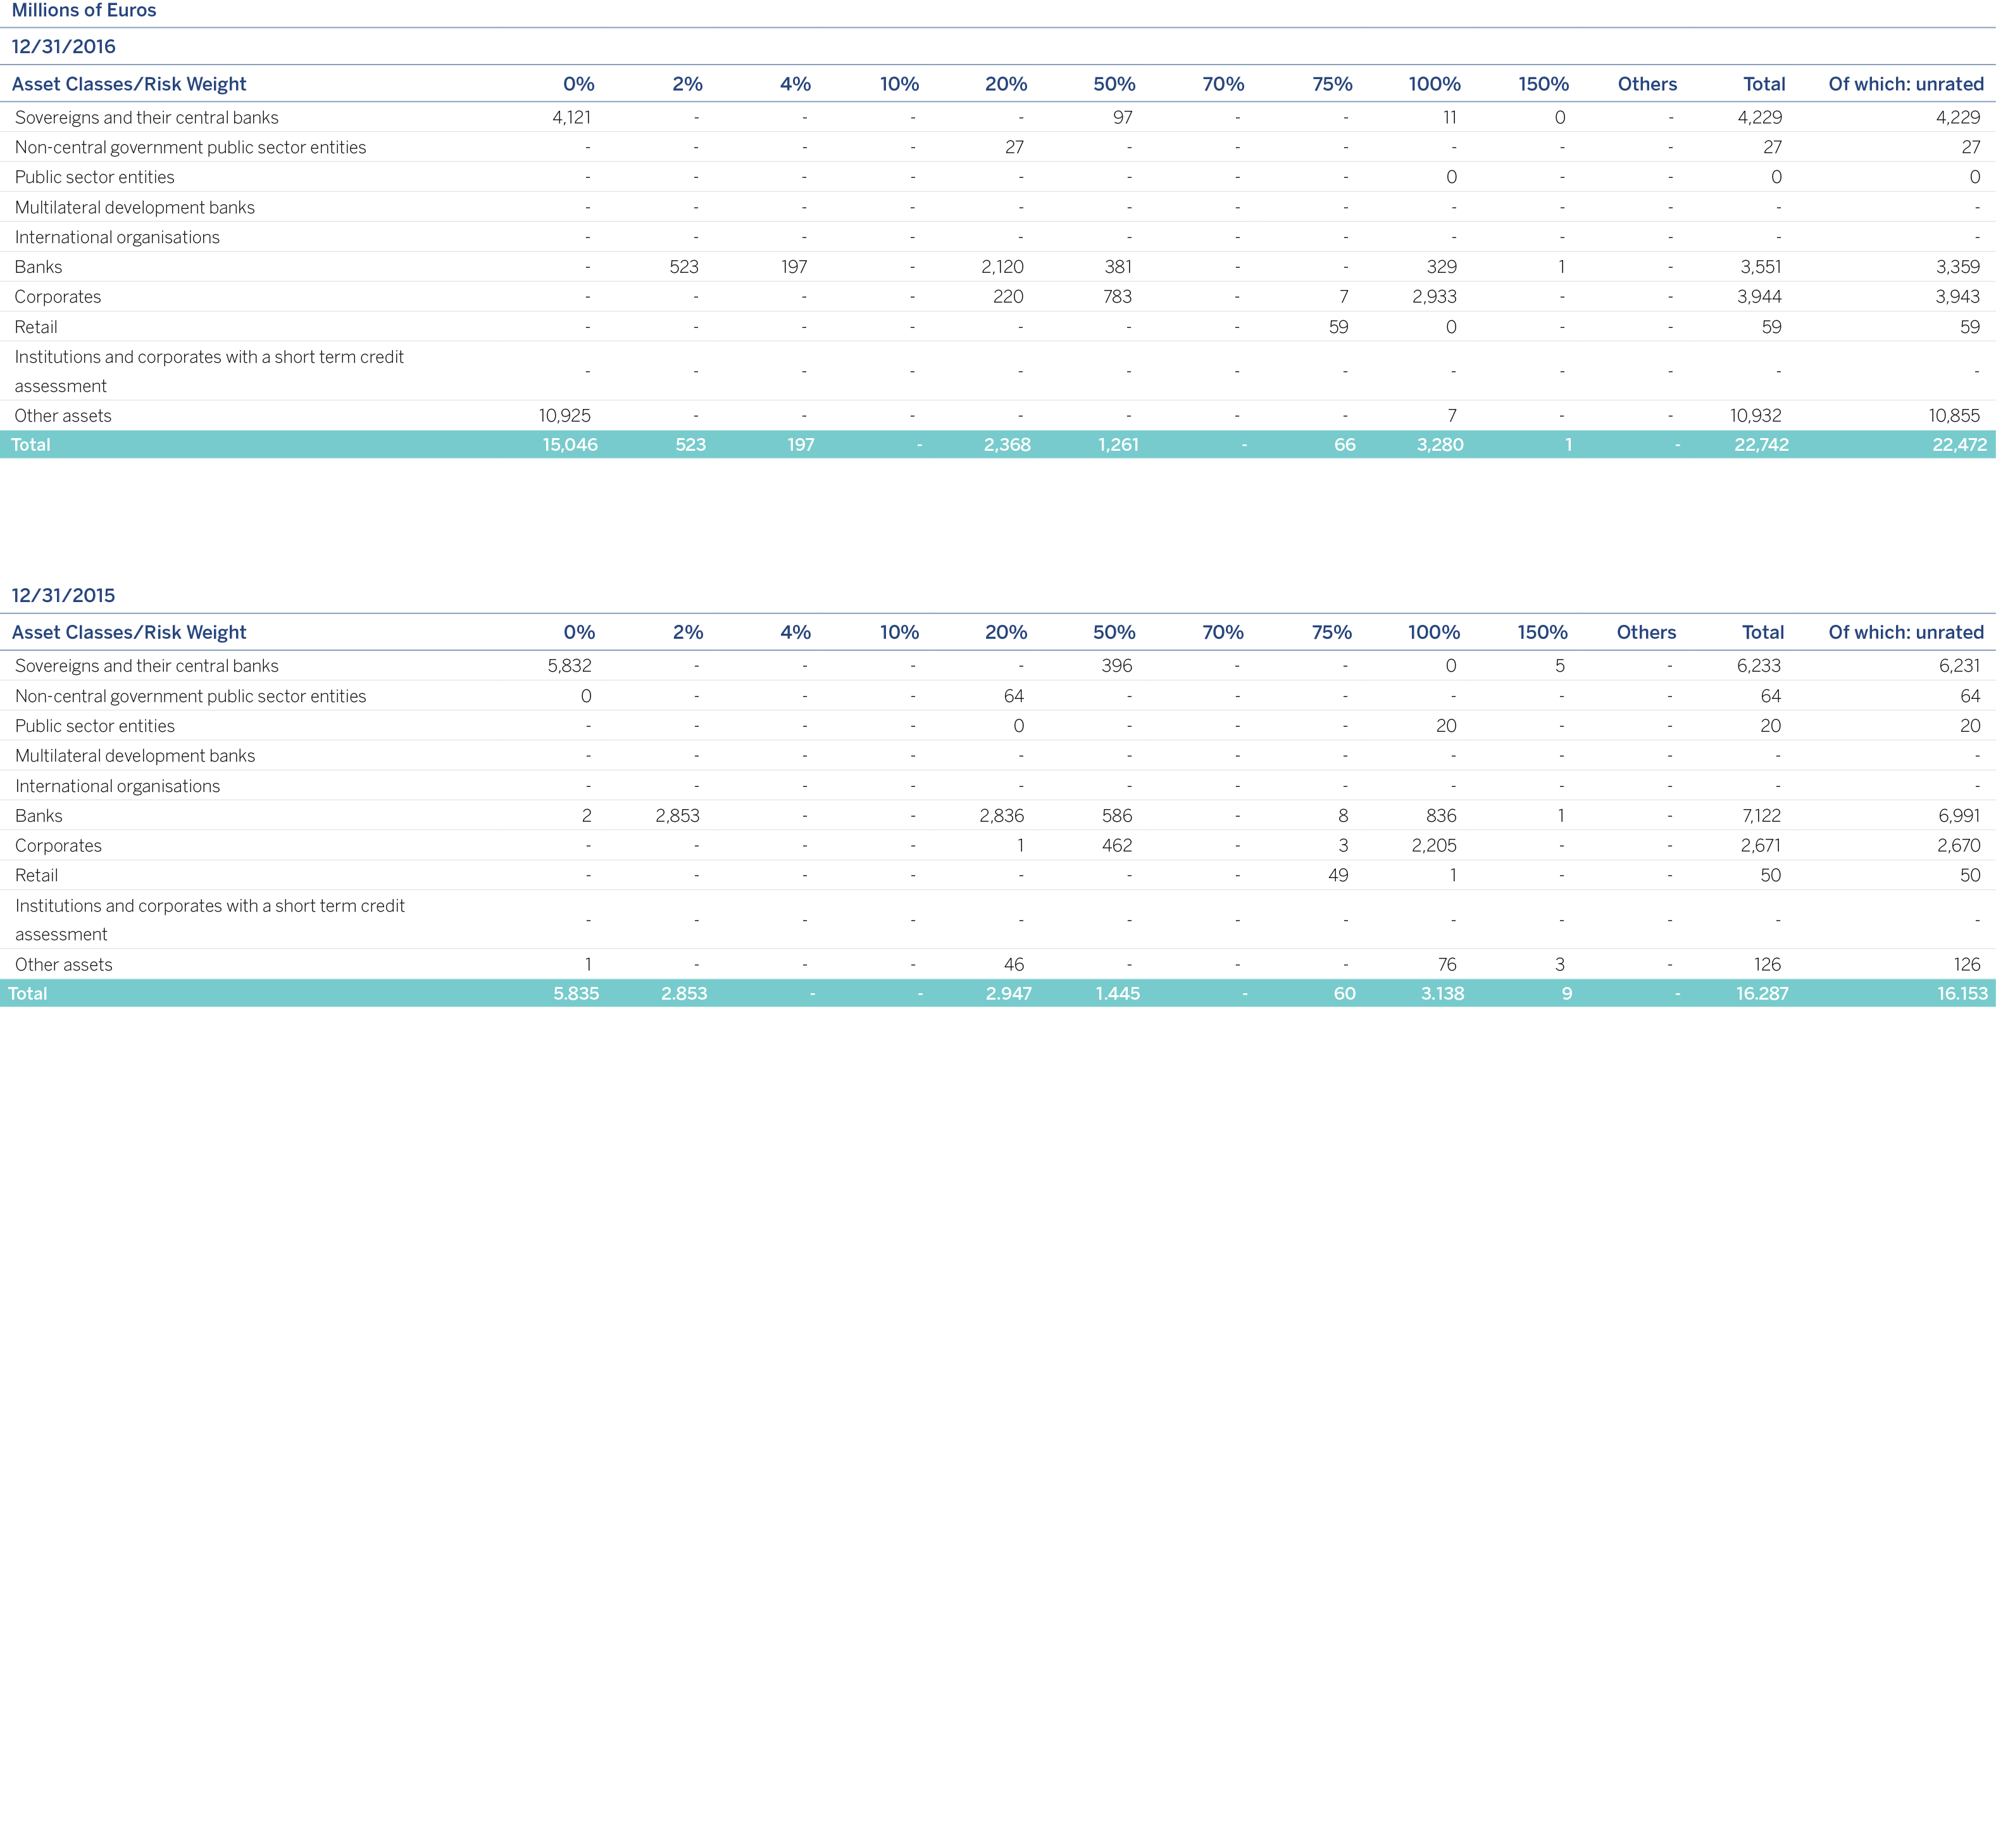Click the 2016 total 2,368

(1007, 446)
